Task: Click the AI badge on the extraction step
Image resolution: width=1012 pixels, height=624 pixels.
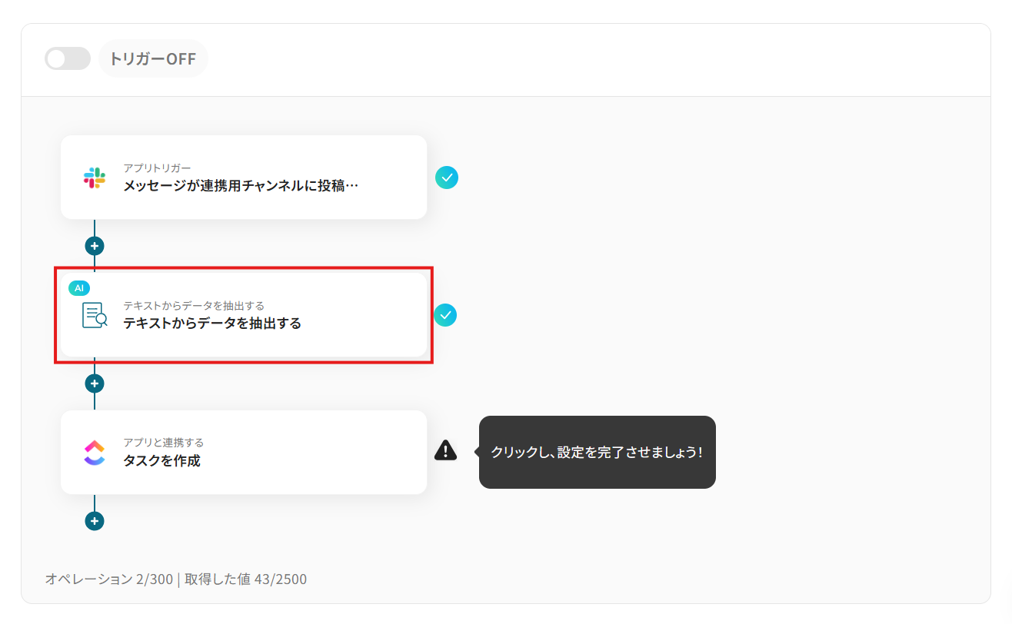Action: point(79,287)
